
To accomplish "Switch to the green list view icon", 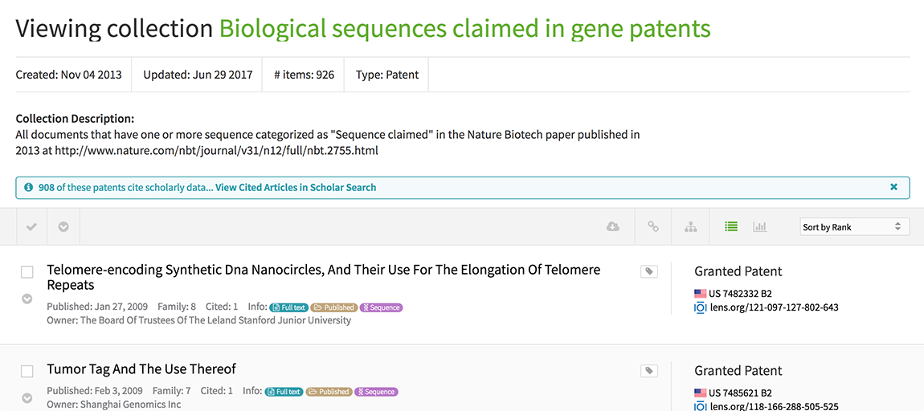I will click(730, 227).
